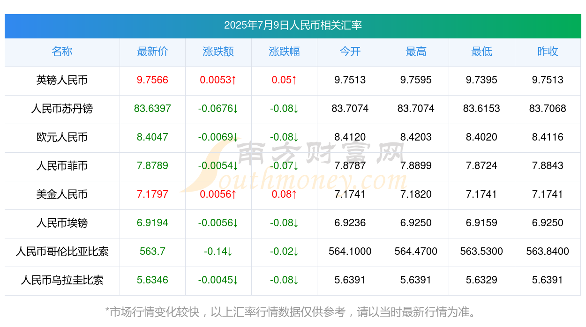Click low price 83.6153
This screenshot has width=586, height=327.
pyautogui.click(x=482, y=109)
